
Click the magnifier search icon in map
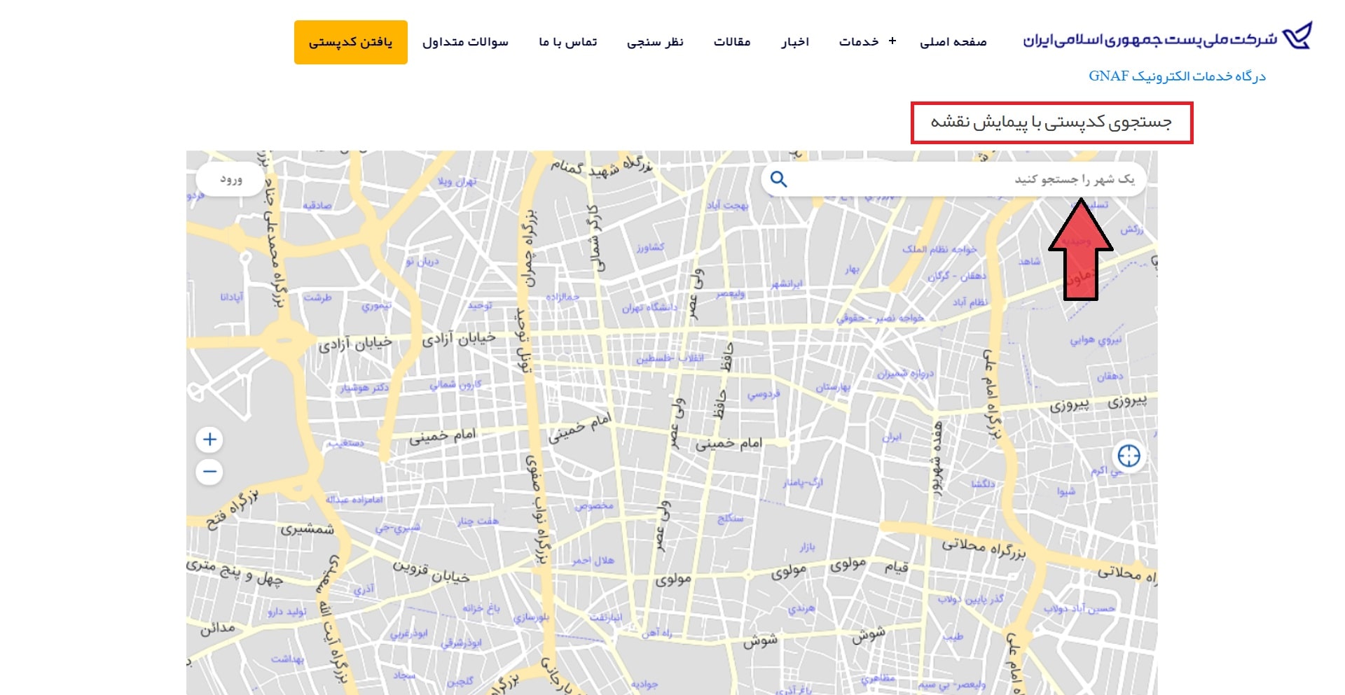(x=778, y=179)
